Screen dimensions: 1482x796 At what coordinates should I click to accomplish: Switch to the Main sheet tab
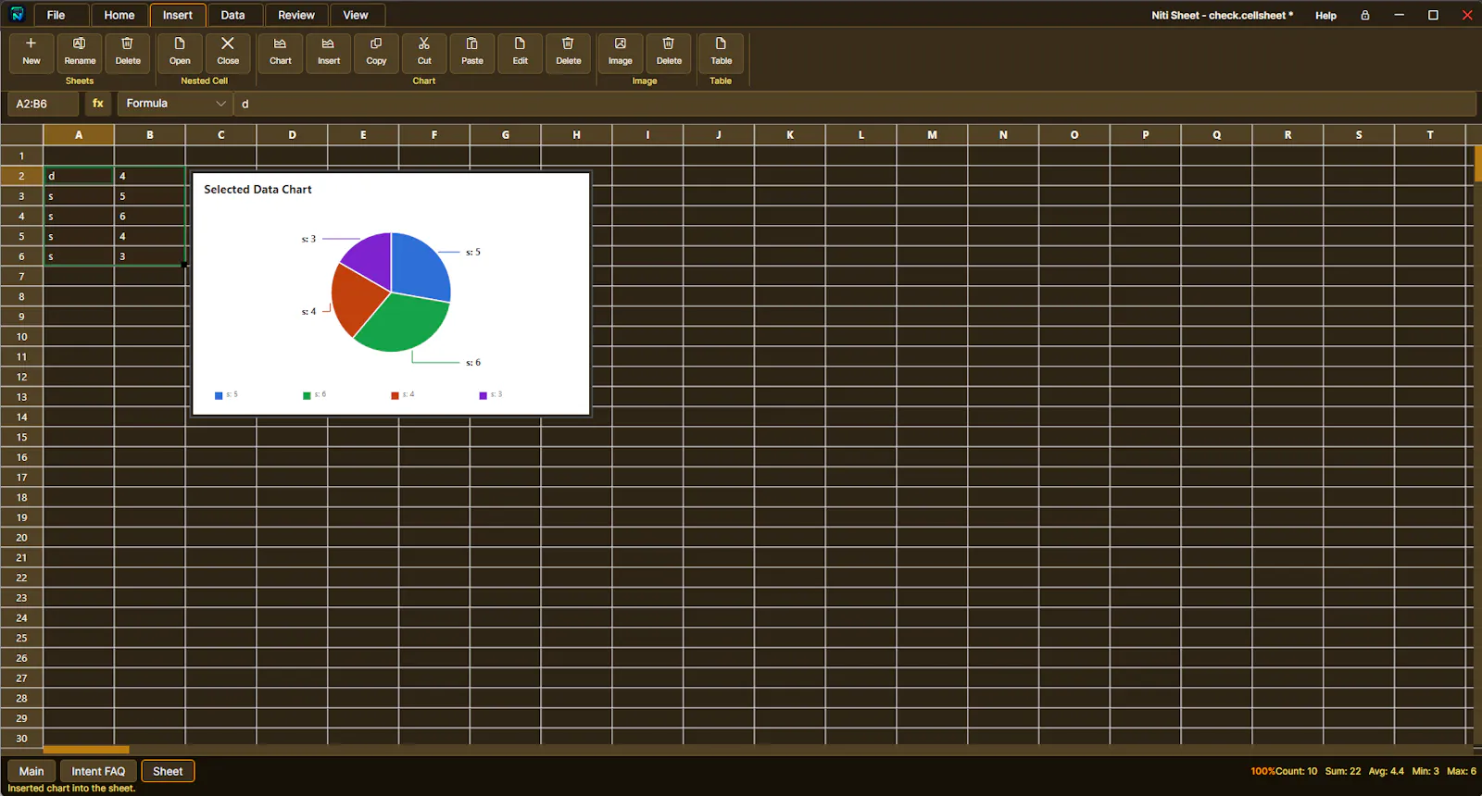pyautogui.click(x=31, y=771)
